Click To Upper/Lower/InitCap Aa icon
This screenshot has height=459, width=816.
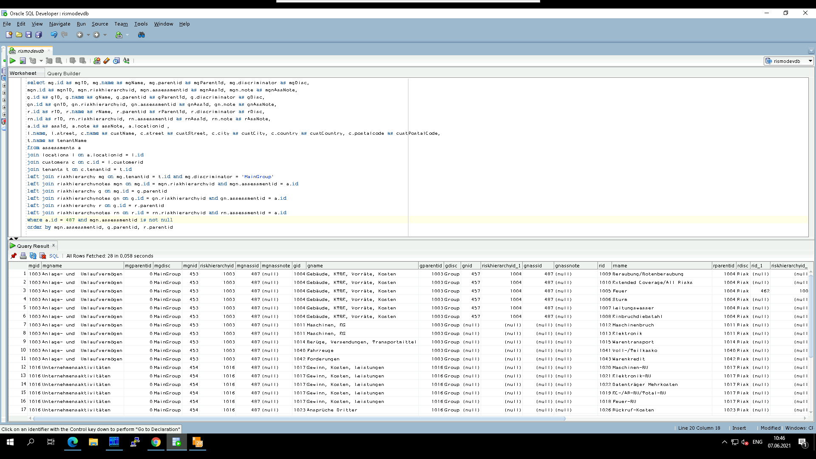[x=126, y=61]
